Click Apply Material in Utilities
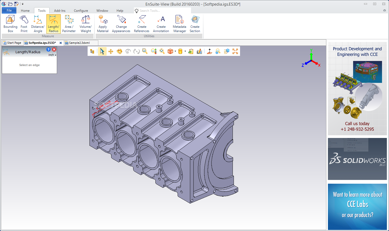 [103, 24]
